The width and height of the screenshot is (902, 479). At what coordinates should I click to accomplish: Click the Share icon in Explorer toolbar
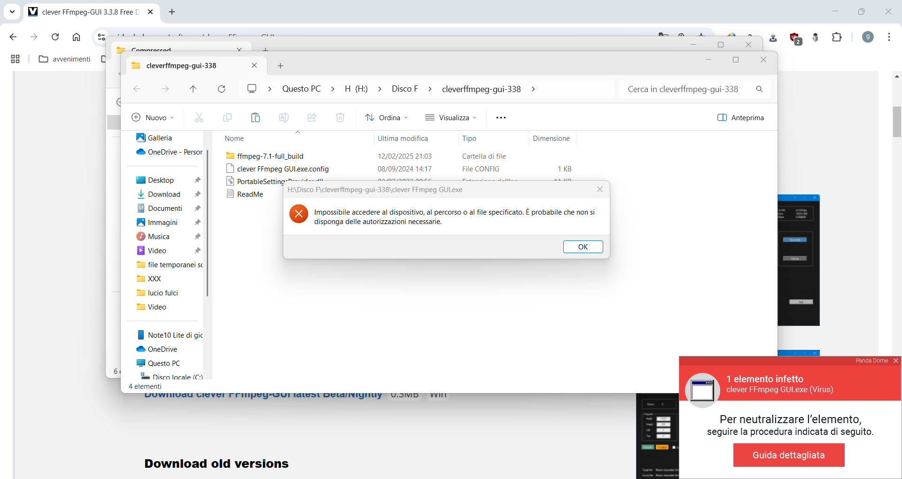[x=312, y=117]
